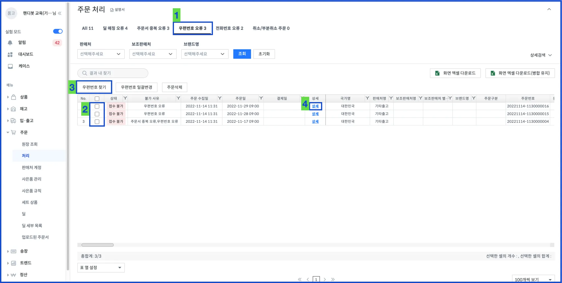Collapse the sidebar with the double chevron

[60, 13]
